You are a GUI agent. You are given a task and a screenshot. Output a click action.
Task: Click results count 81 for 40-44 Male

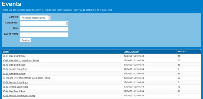179,91
